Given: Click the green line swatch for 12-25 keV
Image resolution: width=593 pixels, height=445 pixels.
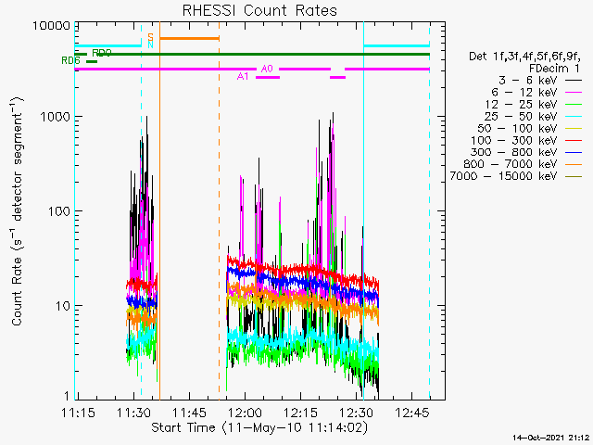Looking at the screenshot, I should [574, 105].
